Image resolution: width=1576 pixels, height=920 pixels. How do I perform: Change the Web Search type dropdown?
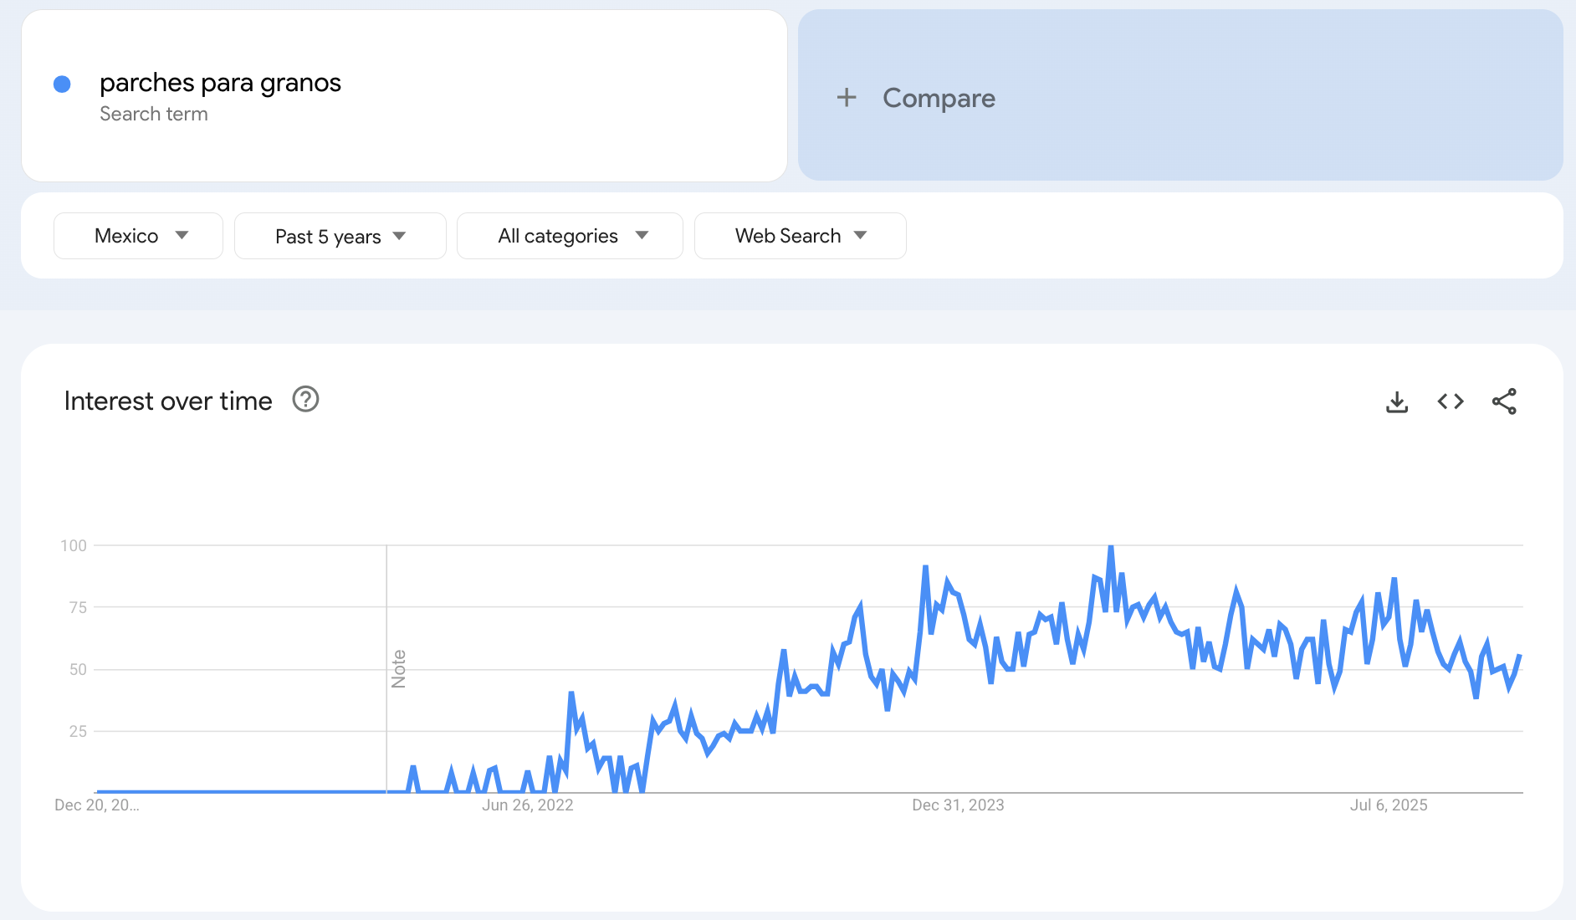pos(800,236)
